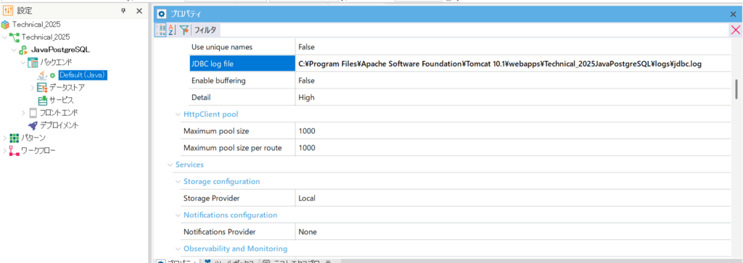Collapse the Notifications configuration section
This screenshot has width=743, height=263.
[178, 215]
